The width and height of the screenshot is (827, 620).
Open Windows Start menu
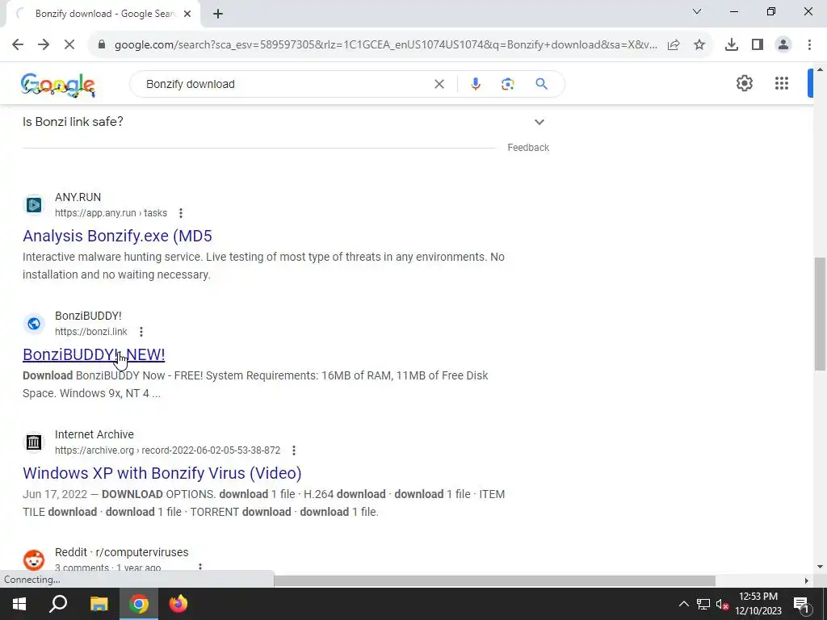coord(19,604)
